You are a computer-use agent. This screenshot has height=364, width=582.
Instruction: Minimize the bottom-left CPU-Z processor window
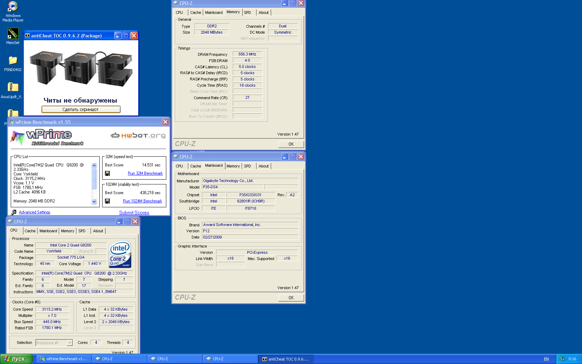(119, 222)
